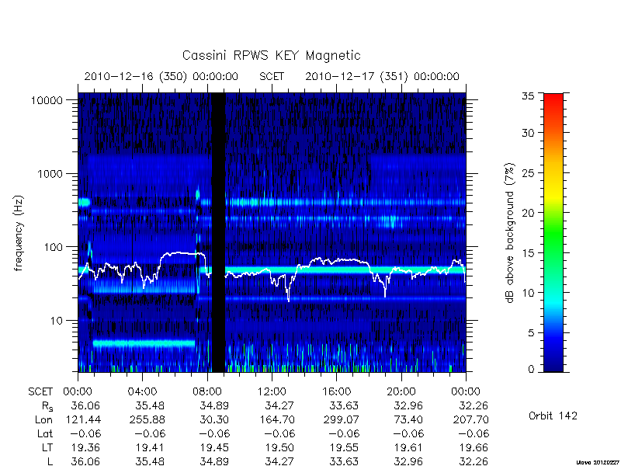621x466 pixels.
Task: Click the 100 frequency axis label
Action: click(54, 247)
